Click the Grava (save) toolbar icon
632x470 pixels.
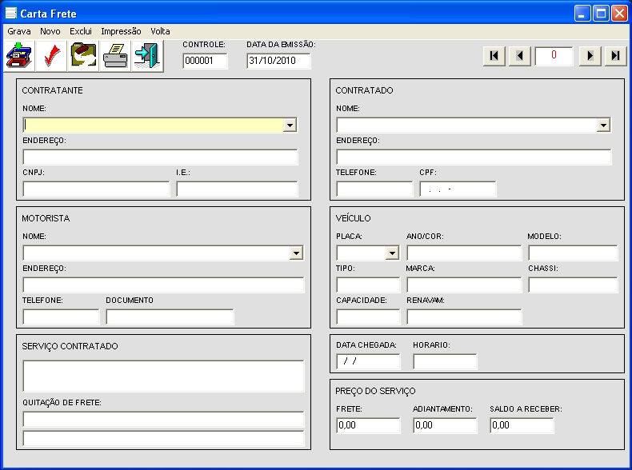18,56
